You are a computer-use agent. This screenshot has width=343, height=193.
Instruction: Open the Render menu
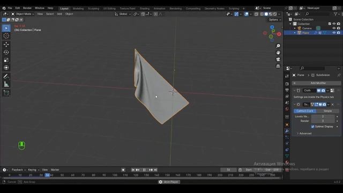(x=27, y=8)
